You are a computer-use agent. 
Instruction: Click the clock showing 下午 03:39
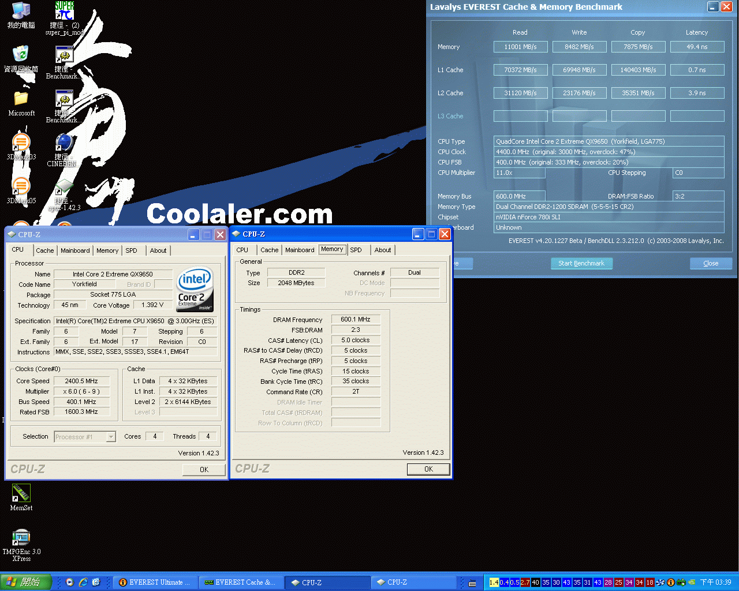pos(716,582)
